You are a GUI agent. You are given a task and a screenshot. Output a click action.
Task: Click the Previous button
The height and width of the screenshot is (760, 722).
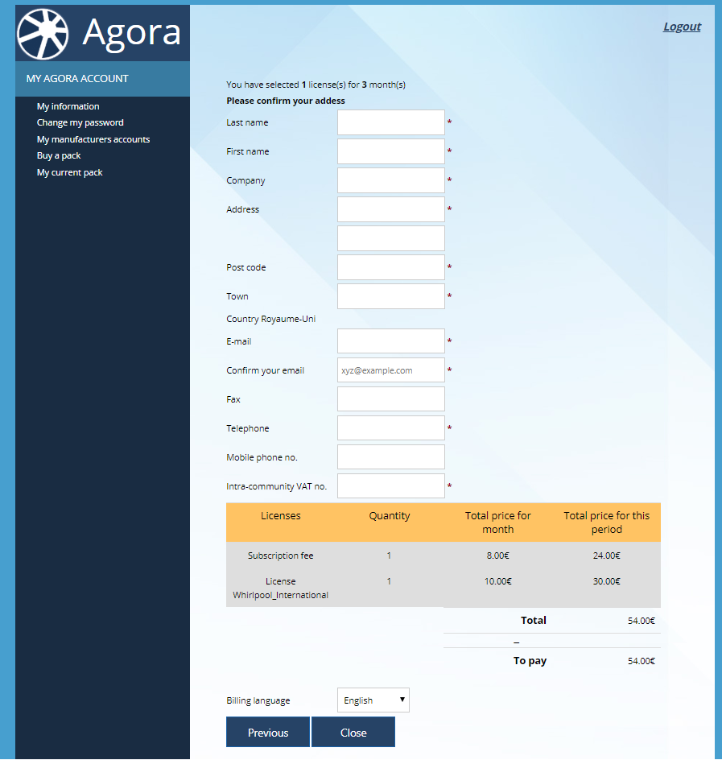pyautogui.click(x=268, y=733)
